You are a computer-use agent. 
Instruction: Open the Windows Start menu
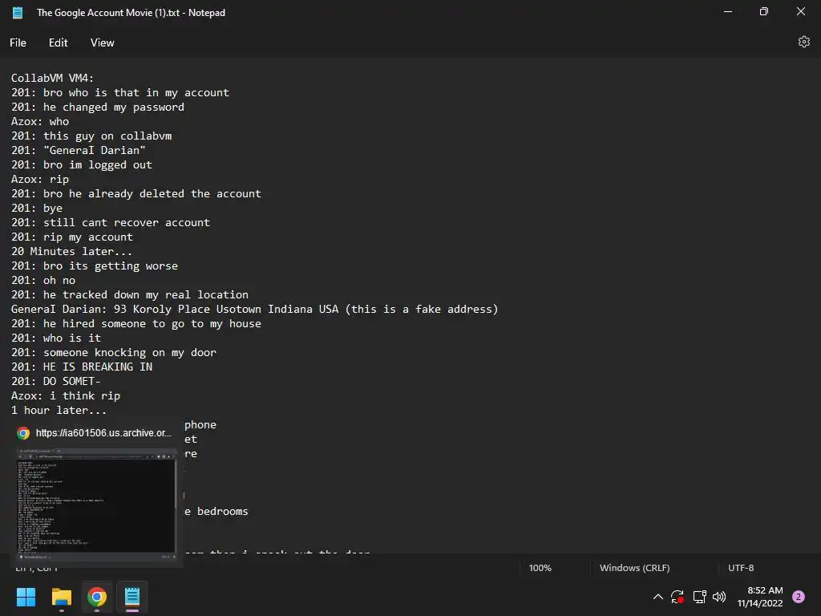pyautogui.click(x=26, y=597)
